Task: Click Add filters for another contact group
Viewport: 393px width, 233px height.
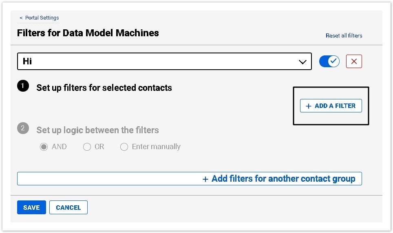Action: [283, 179]
